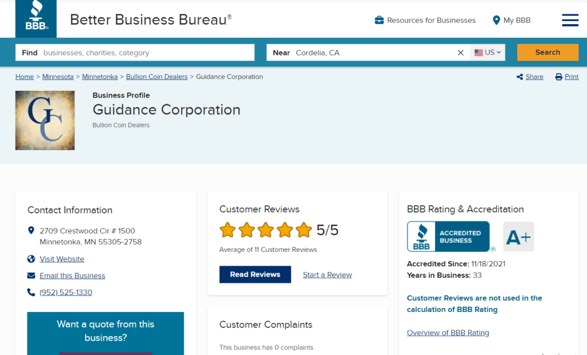Image resolution: width=587 pixels, height=355 pixels.
Task: Click 'Average of 11 Customer Reviews' text
Action: pyautogui.click(x=268, y=250)
